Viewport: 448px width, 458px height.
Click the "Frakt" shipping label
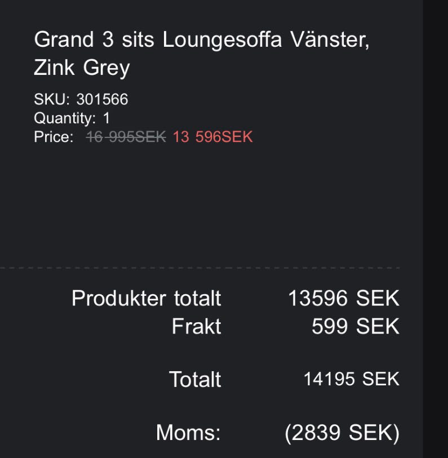tap(197, 327)
